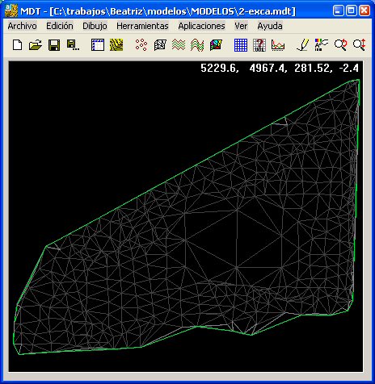Click the Save As floppy icon with dots
Screen dimensions: 375x384
73,45
